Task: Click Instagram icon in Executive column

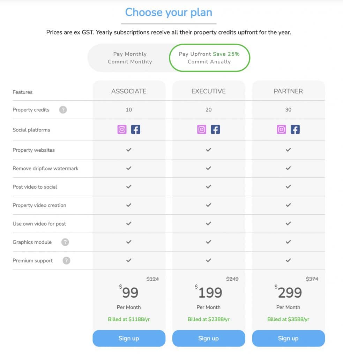Action: (x=202, y=130)
